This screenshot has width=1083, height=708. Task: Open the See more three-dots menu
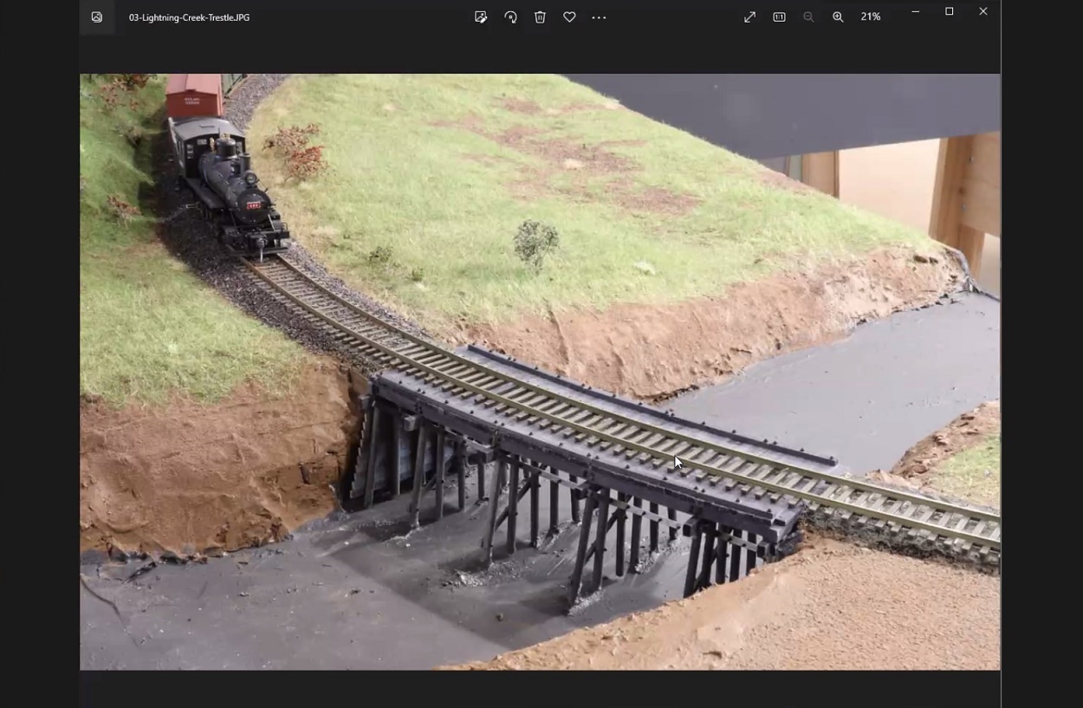click(x=599, y=17)
